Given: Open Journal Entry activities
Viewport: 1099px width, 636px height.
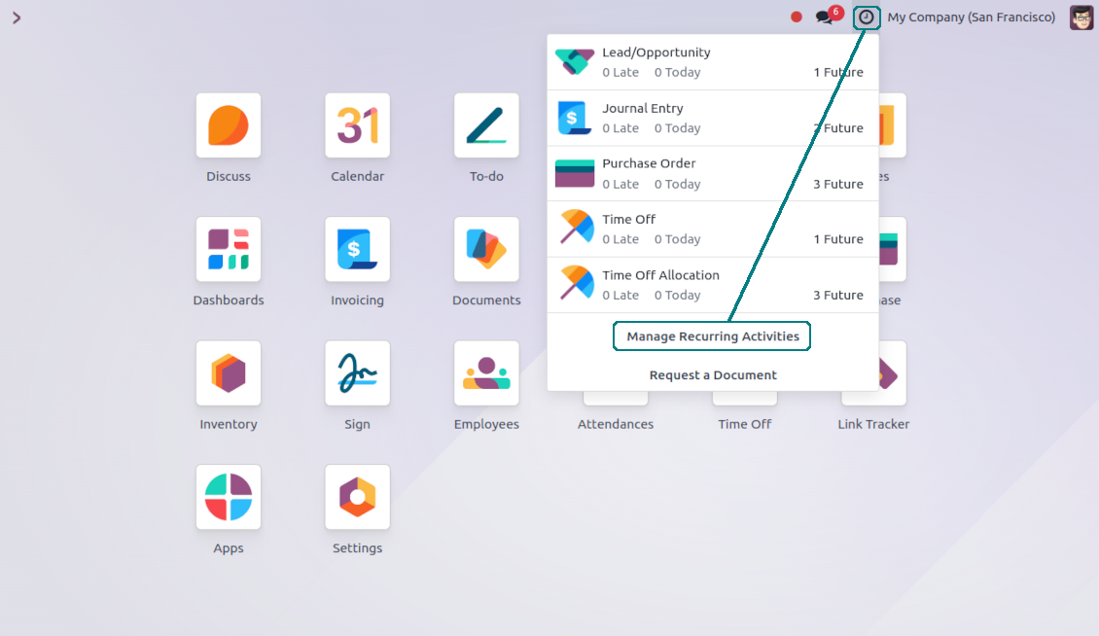Looking at the screenshot, I should tap(713, 118).
